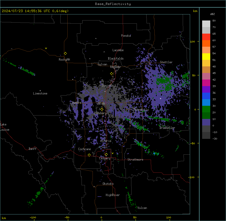Screen dimensions: 226x221
Task: Click the light gray 70-80 dBZ legend swatch
Action: pos(206,24)
